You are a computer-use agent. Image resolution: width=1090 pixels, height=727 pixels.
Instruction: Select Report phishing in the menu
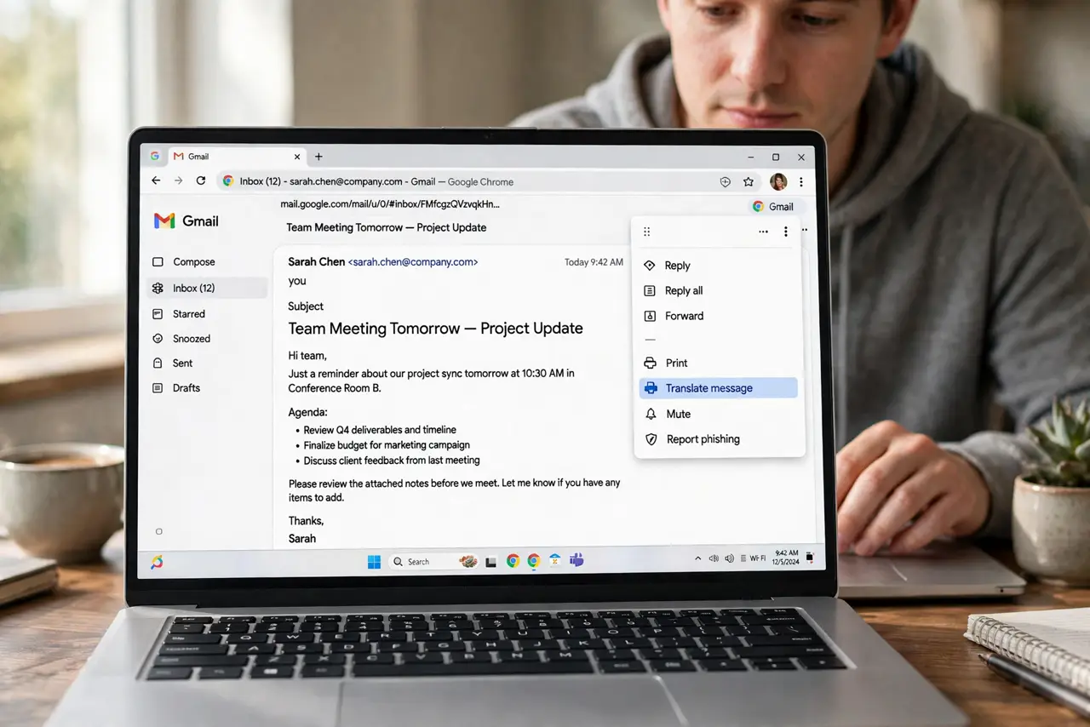pos(719,439)
